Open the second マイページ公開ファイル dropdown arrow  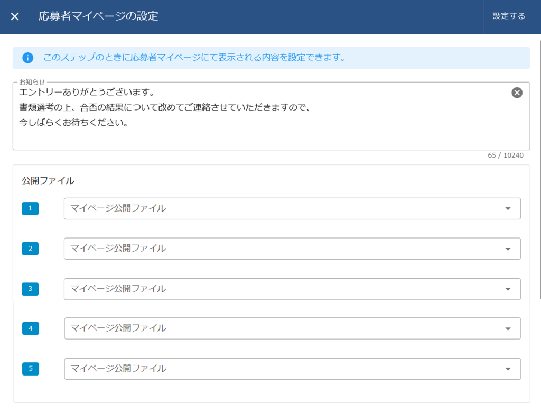pos(508,249)
